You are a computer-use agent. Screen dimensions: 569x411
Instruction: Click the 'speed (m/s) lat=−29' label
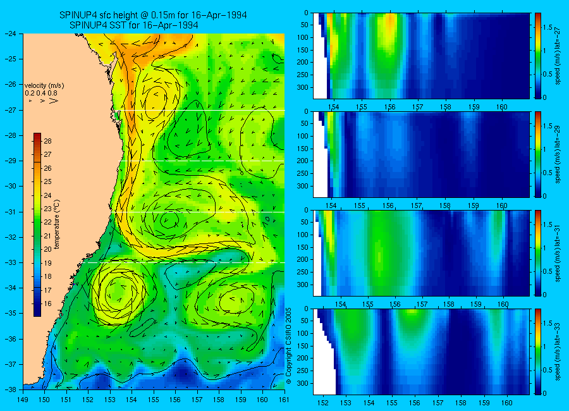pos(558,154)
